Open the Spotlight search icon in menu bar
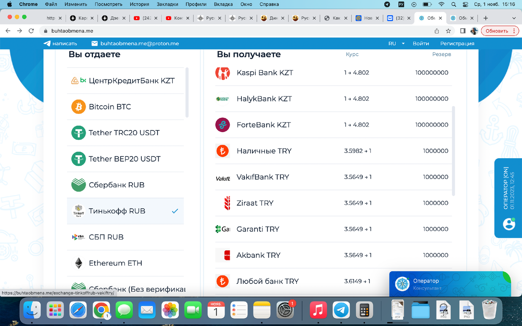 click(453, 4)
